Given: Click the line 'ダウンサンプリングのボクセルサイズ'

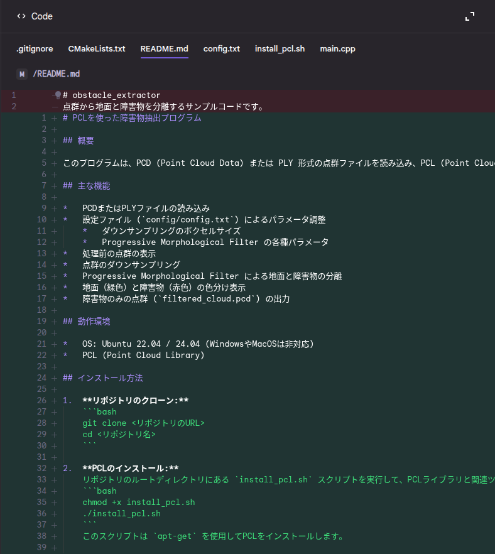Looking at the screenshot, I should pyautogui.click(x=171, y=231).
